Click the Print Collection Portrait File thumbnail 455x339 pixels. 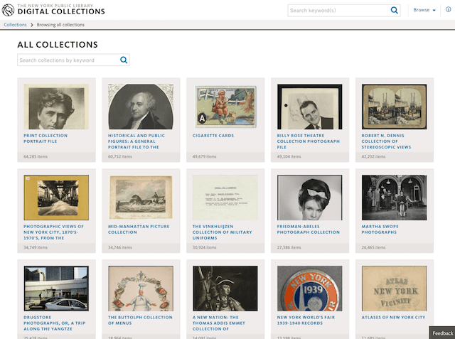(56, 107)
